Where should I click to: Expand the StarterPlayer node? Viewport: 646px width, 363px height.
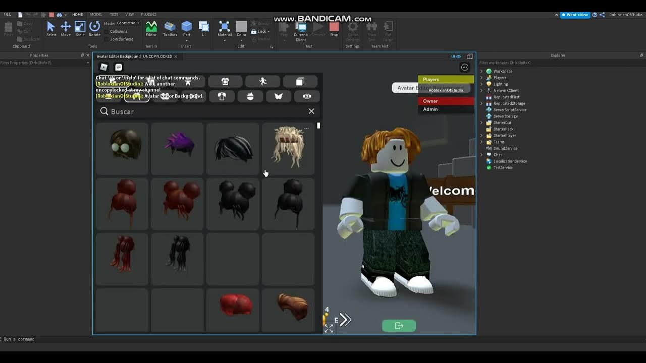click(x=481, y=136)
